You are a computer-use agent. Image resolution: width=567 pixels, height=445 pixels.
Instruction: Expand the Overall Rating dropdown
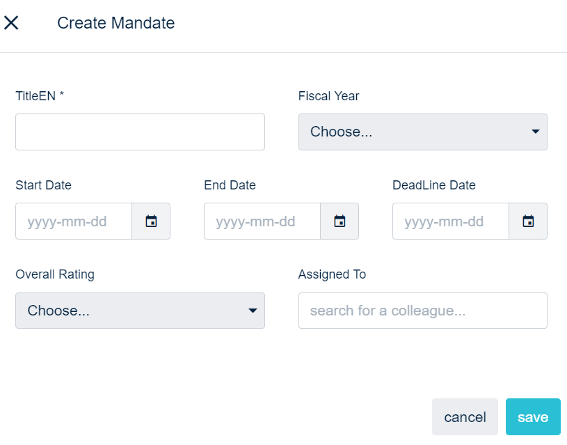click(140, 311)
